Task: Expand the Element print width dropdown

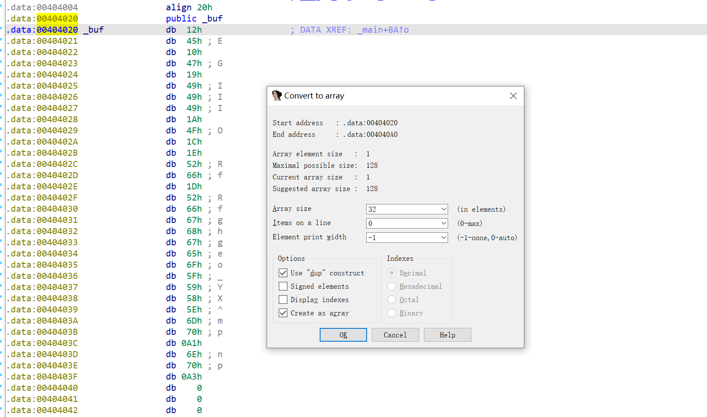Action: tap(443, 238)
